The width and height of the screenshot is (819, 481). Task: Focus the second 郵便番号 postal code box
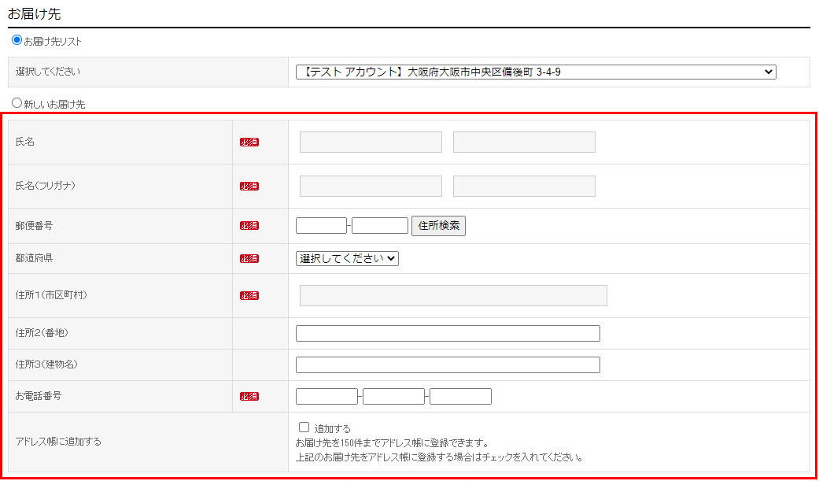(x=380, y=226)
